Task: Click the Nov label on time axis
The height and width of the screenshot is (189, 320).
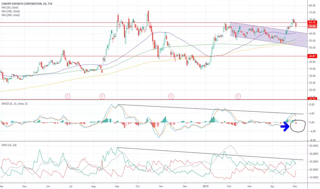Action: click(161, 186)
